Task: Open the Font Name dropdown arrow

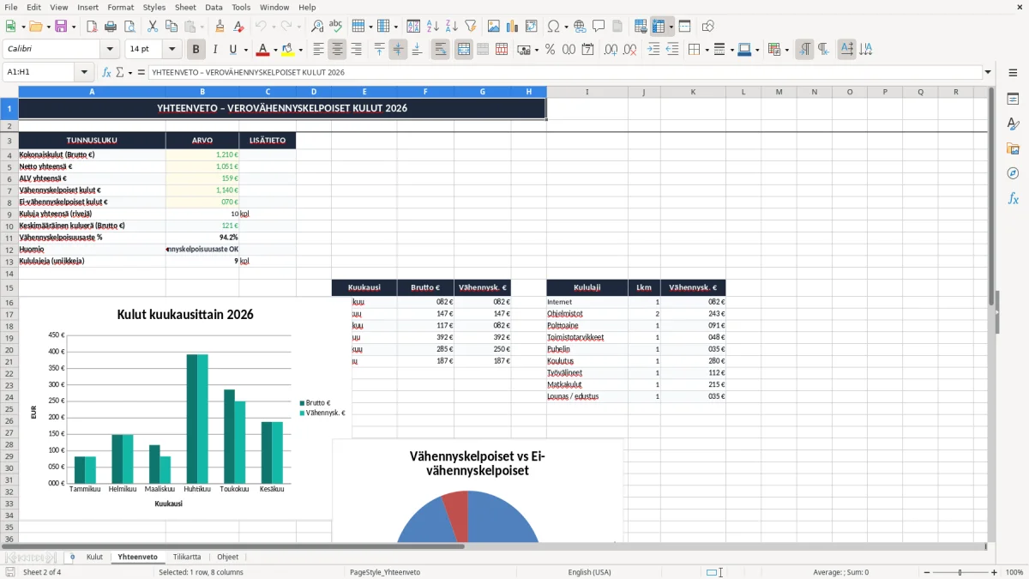Action: coord(109,50)
